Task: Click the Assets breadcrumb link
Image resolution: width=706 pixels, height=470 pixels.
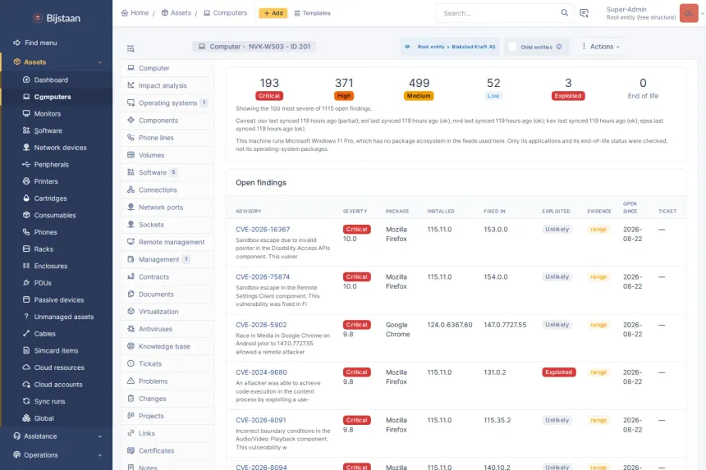Action: click(x=176, y=13)
